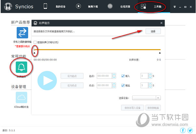
Task: Click the 终点 time input field
Action: point(104,85)
